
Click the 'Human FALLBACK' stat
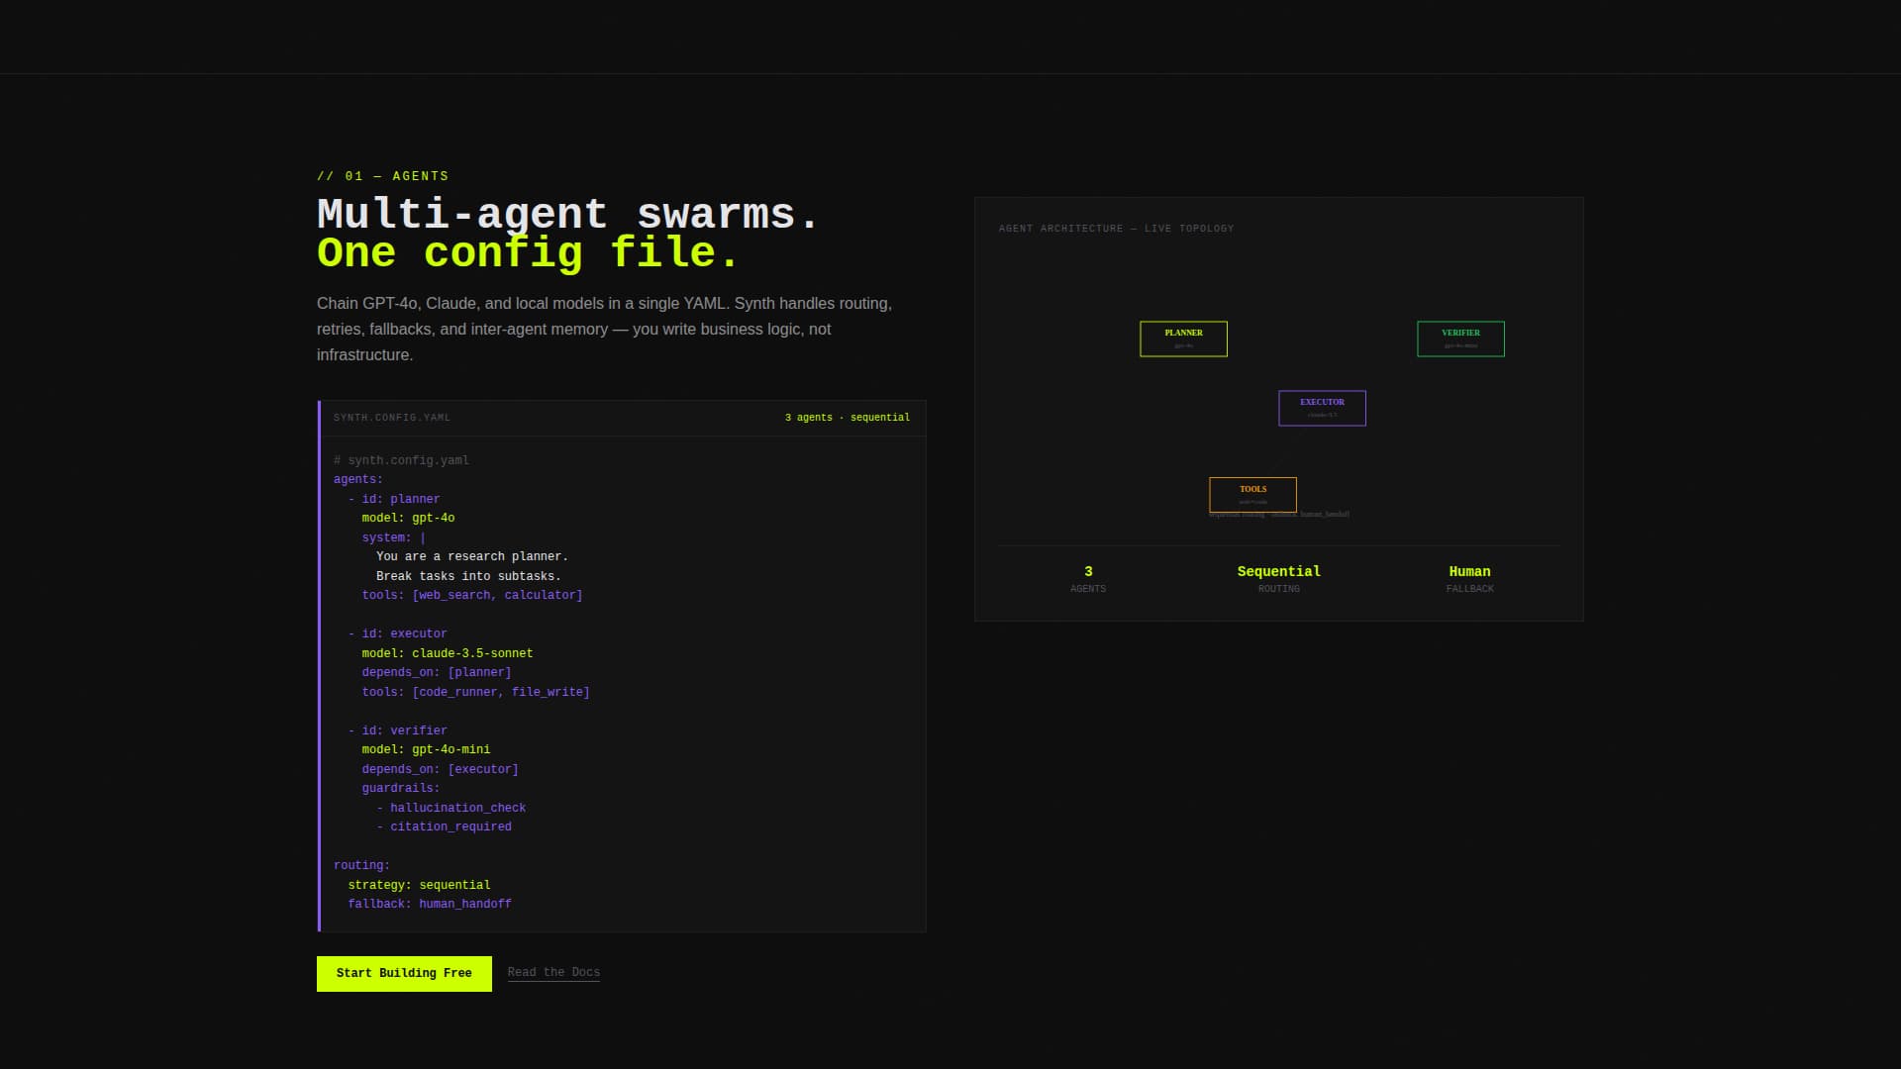[x=1469, y=579]
